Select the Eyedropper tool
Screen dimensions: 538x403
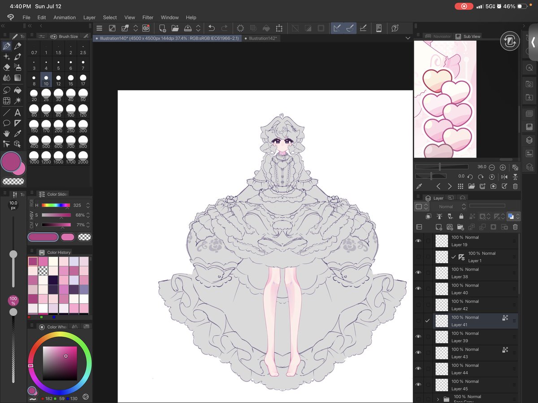coord(17,133)
